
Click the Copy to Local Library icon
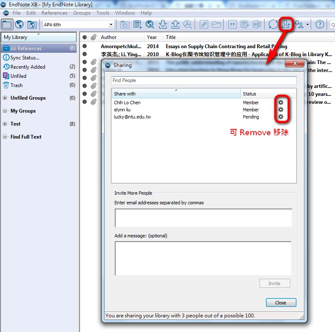(125, 25)
